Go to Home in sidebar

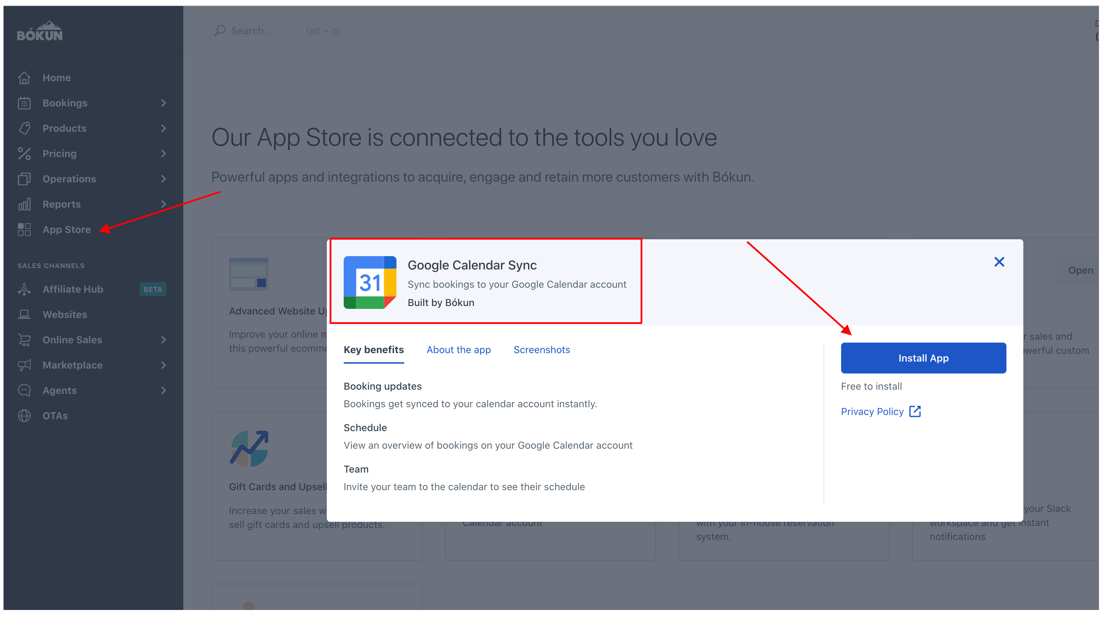[57, 78]
